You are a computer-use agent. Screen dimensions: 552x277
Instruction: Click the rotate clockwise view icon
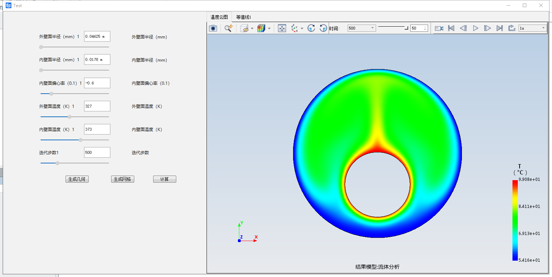(311, 28)
